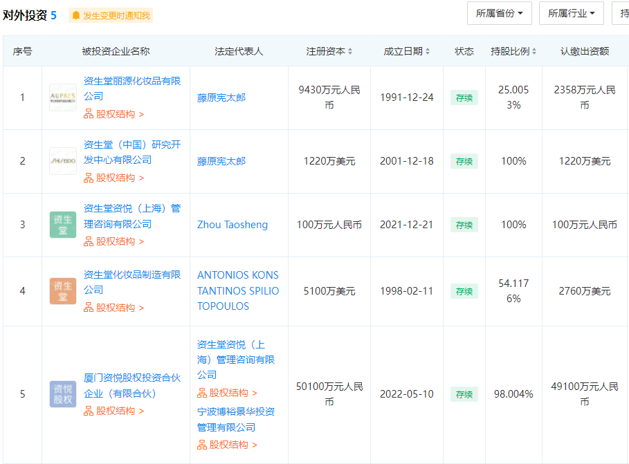
Task: Click the 2021-12-21 founding date cell
Action: (x=407, y=225)
